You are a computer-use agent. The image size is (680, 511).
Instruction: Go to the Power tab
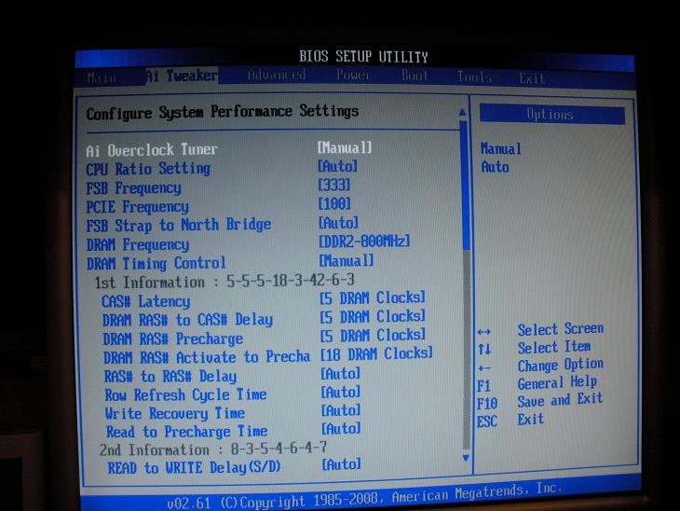point(353,75)
